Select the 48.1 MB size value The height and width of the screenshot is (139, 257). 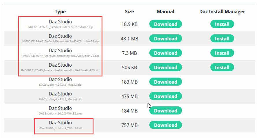point(129,39)
